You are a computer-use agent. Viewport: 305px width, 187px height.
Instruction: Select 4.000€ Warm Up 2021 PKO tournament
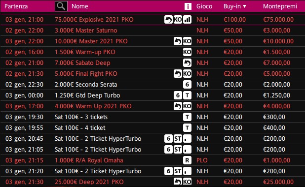pos(93,106)
